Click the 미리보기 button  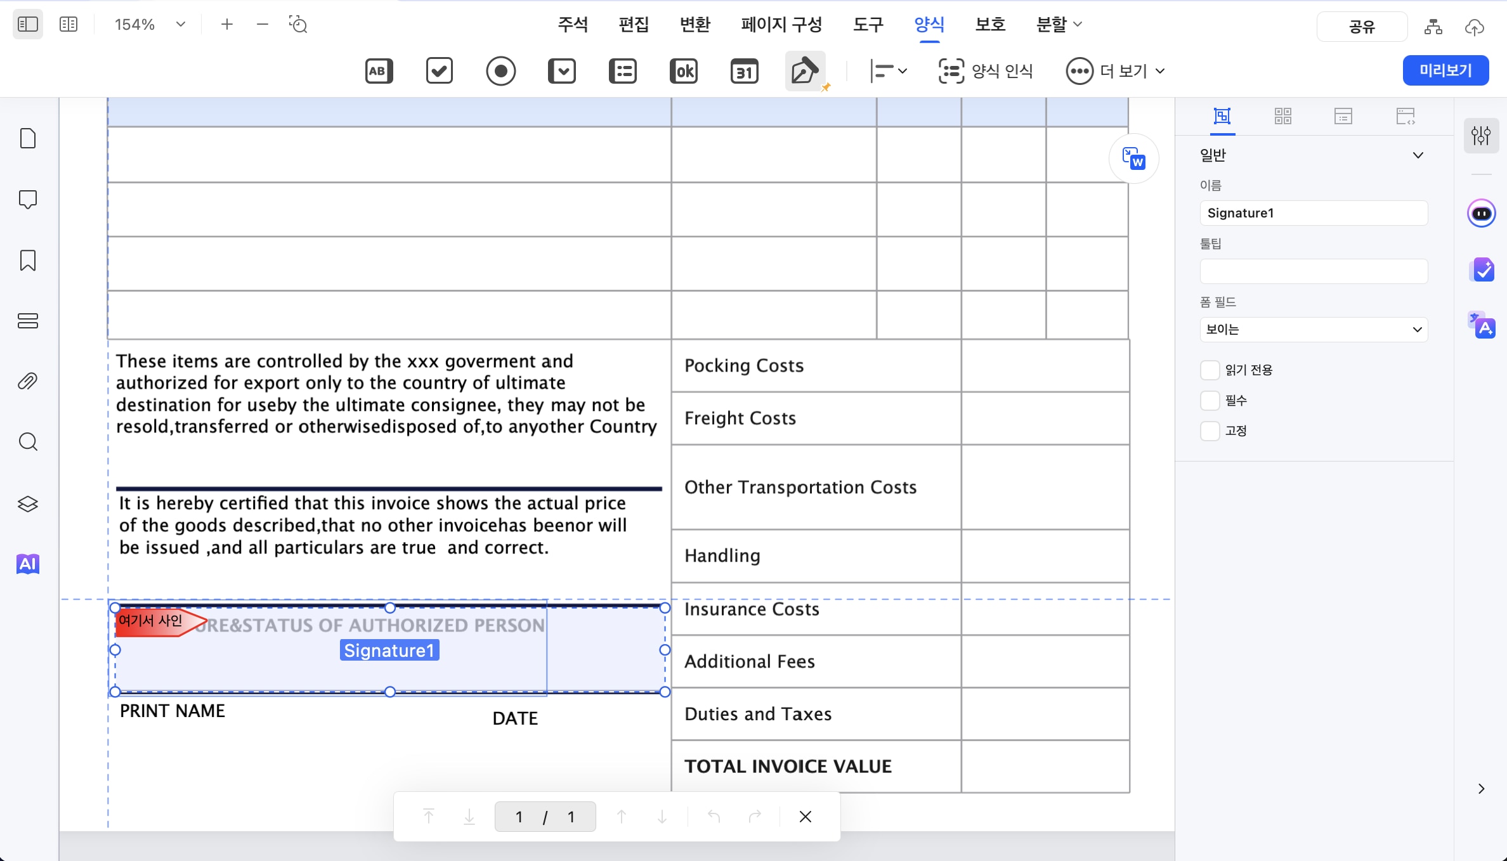1445,70
